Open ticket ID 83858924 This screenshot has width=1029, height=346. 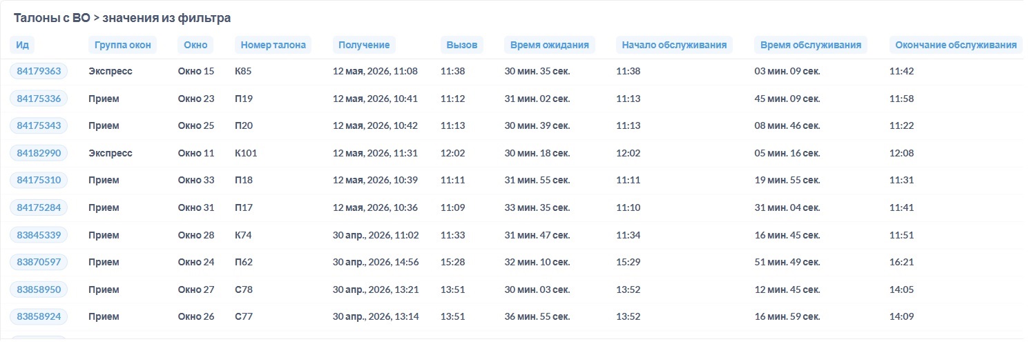click(39, 317)
